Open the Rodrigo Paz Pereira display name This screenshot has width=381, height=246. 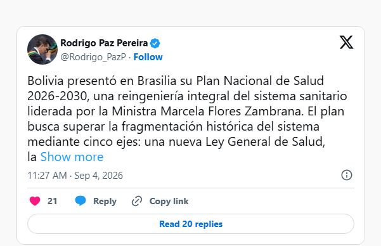104,43
